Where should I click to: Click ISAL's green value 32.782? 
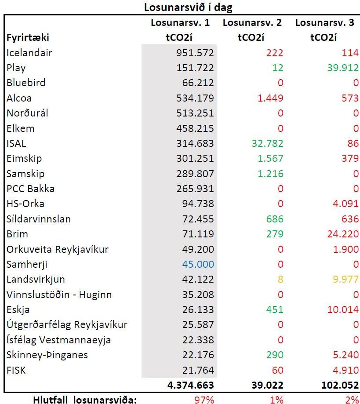268,143
